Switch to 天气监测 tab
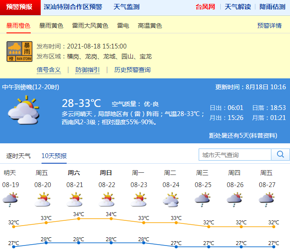 tap(126, 7)
